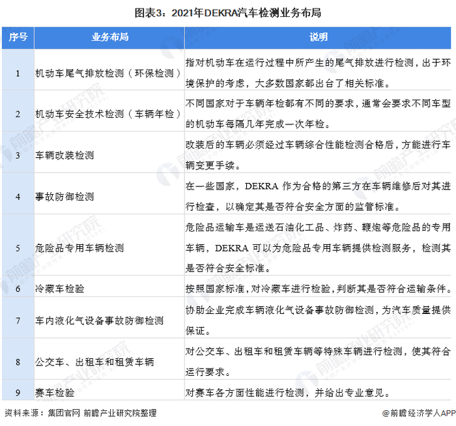Select row number 4 cell

(18, 193)
